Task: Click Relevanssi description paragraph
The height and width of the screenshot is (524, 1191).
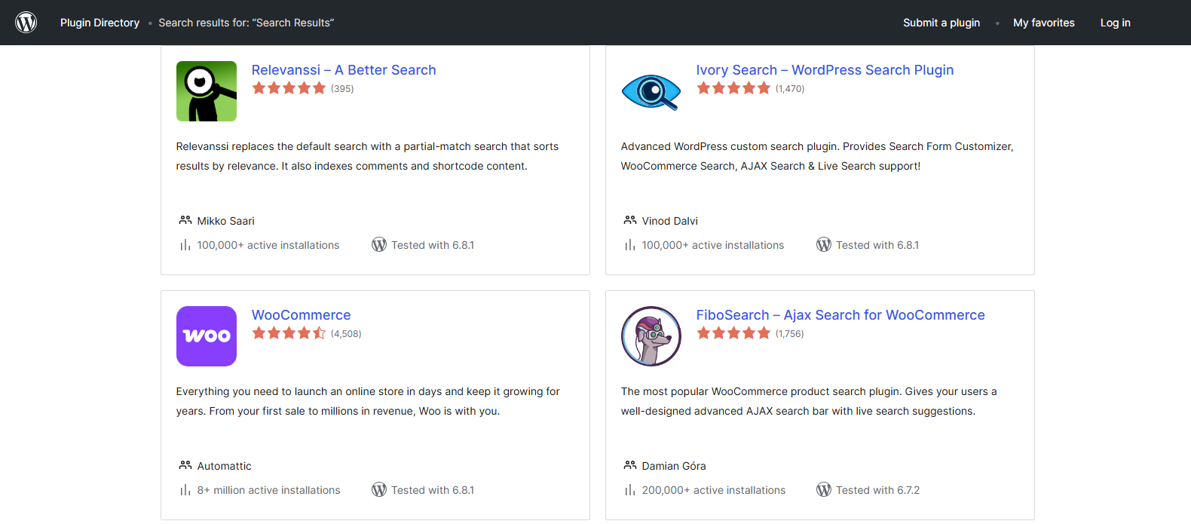Action: click(x=367, y=156)
